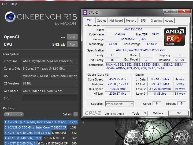Click the Validate button
The width and height of the screenshot is (193, 145).
tap(158, 113)
